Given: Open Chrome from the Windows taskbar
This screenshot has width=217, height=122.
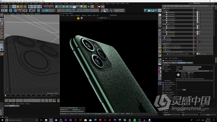Looking at the screenshot, I should coord(56,120).
